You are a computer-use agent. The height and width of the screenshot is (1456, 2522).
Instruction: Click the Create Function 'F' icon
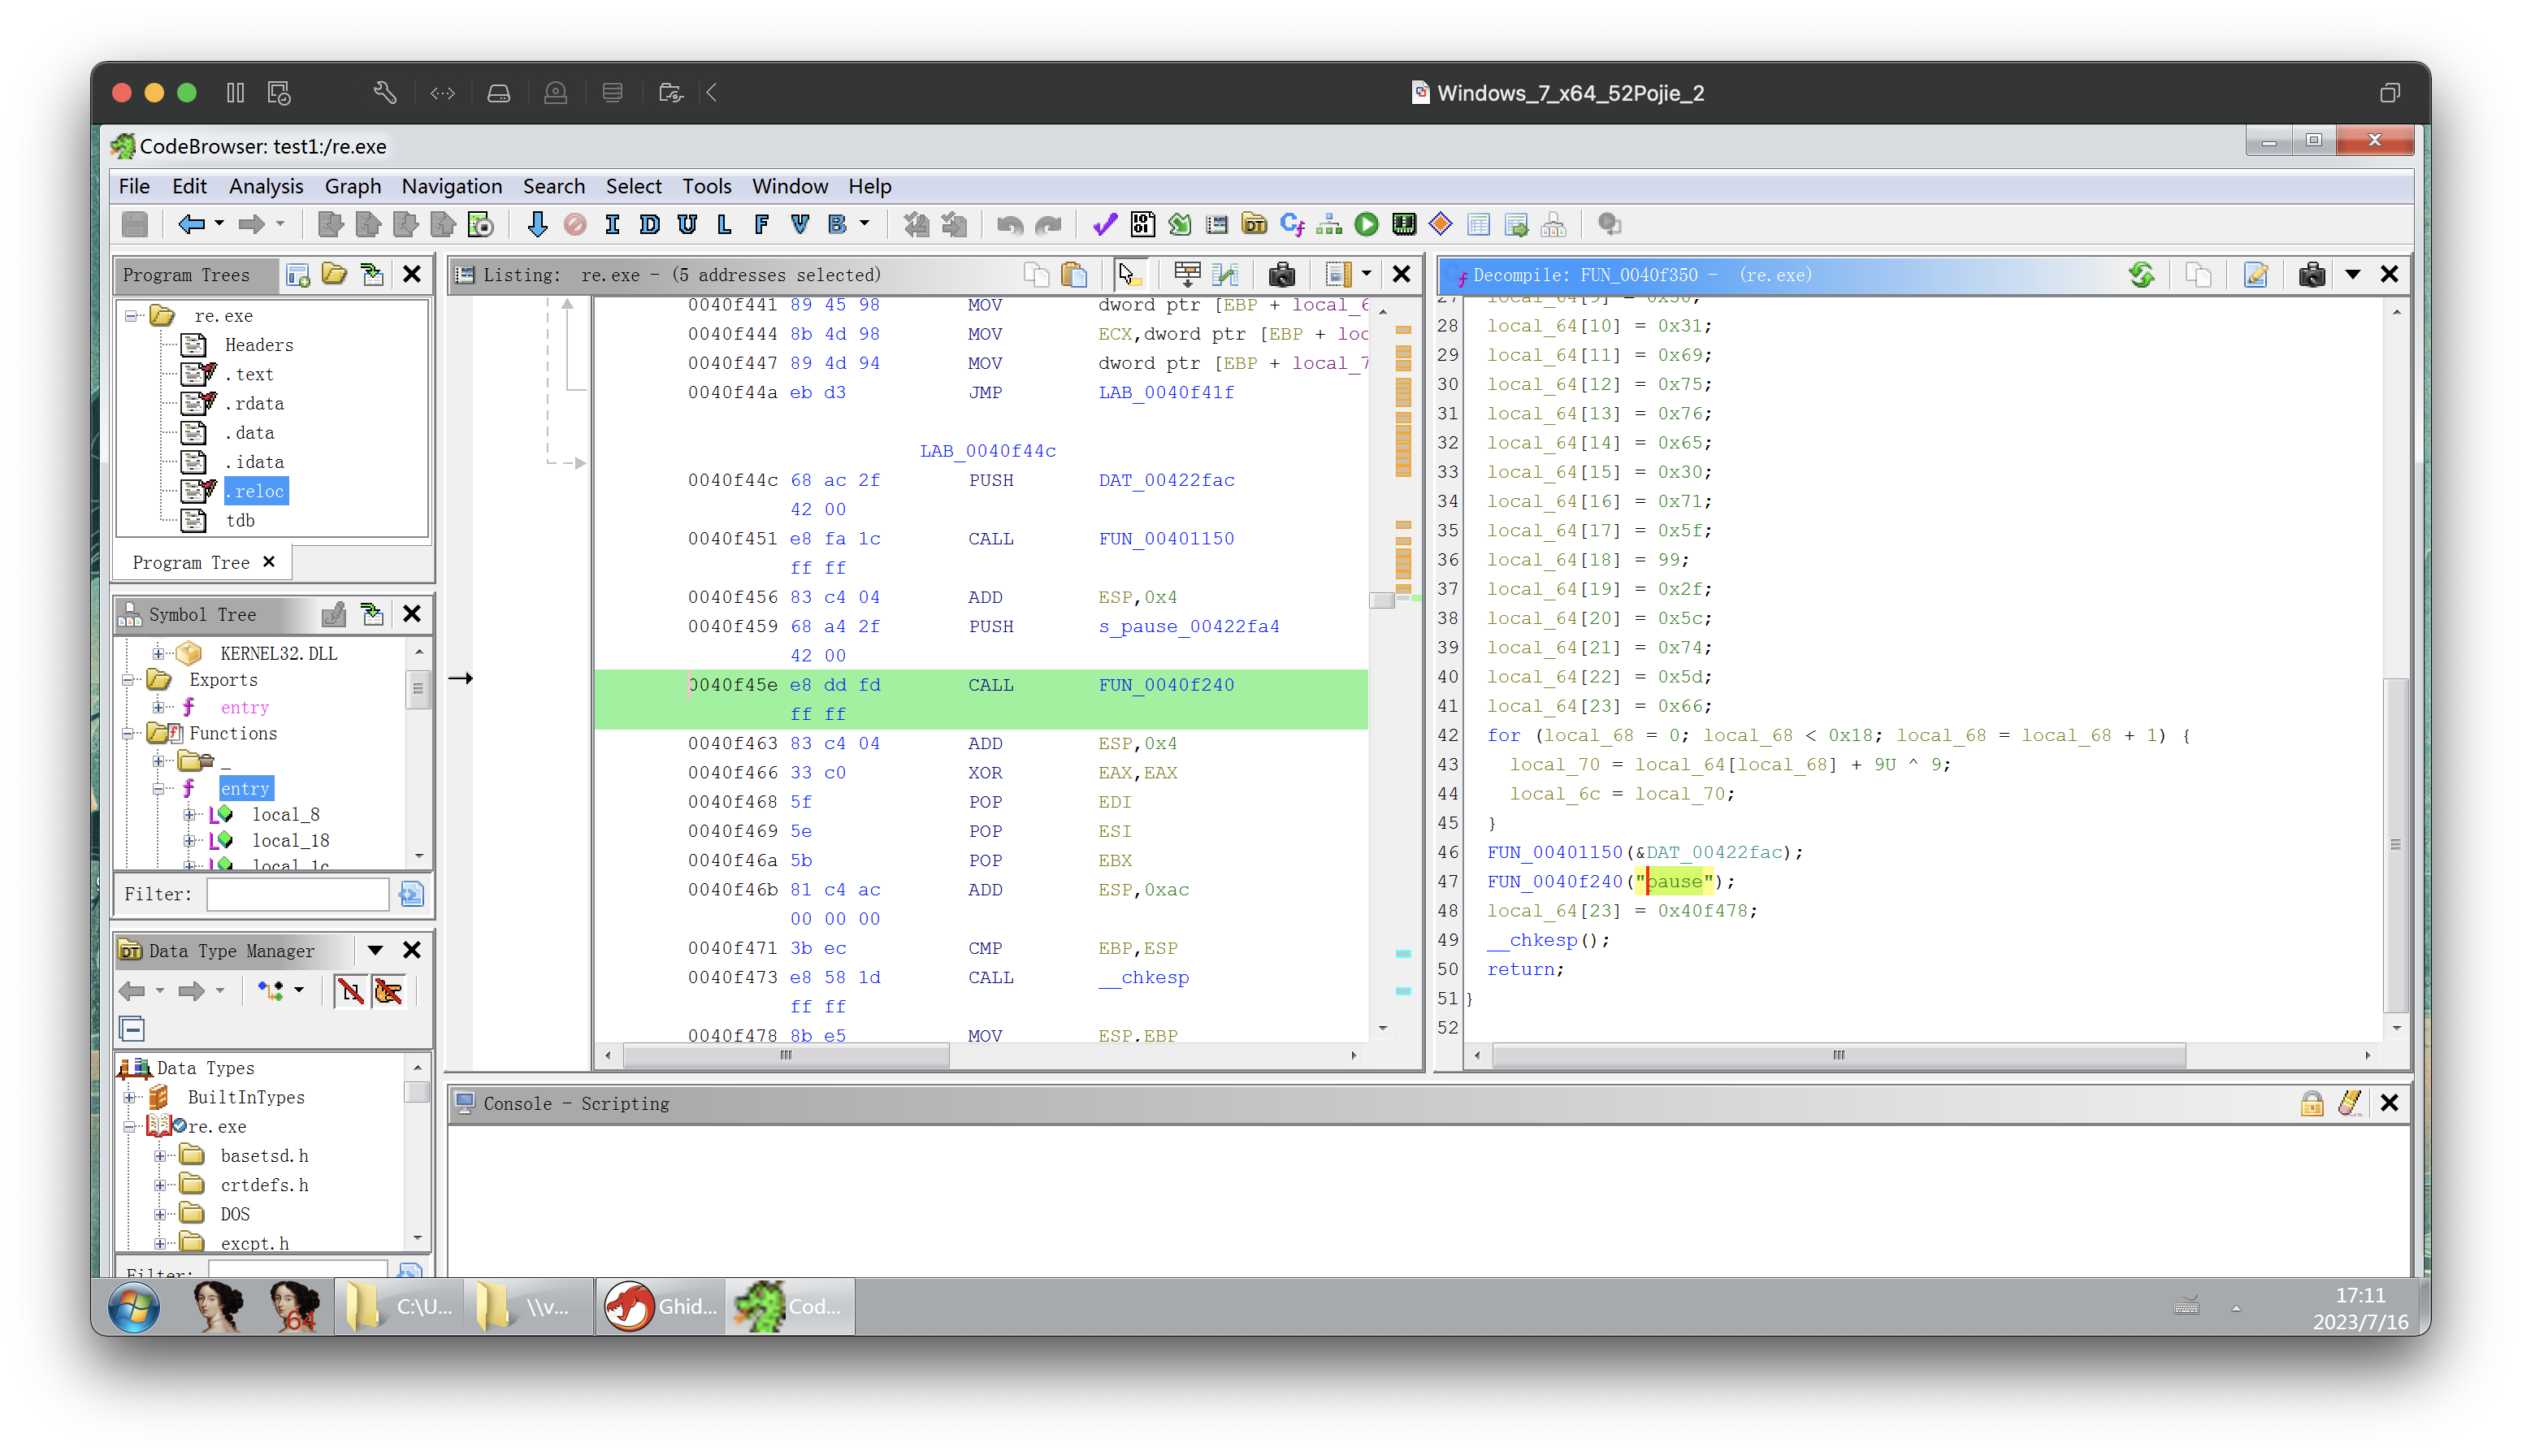pos(761,224)
